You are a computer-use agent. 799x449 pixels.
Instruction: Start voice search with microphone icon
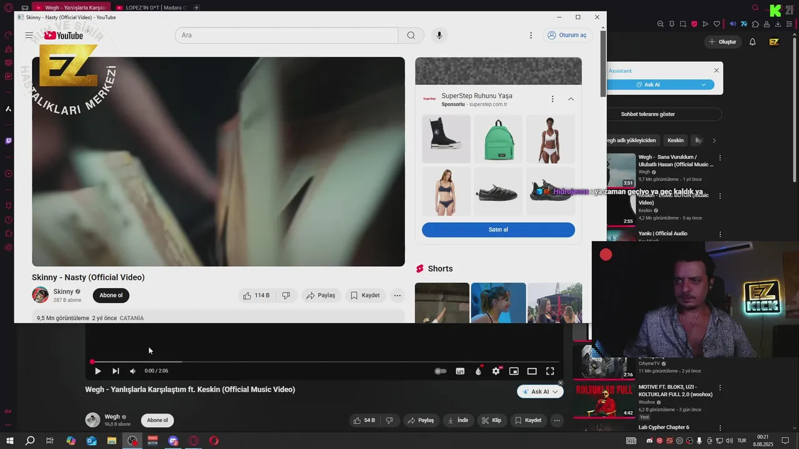(439, 35)
